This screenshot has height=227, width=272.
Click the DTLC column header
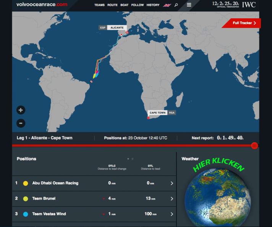coord(112,167)
